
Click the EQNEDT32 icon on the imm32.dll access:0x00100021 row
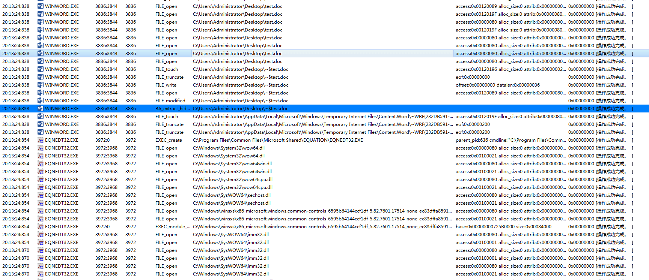tap(40, 274)
